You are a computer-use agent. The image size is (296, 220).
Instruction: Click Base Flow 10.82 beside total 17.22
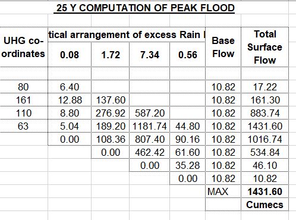coord(223,87)
